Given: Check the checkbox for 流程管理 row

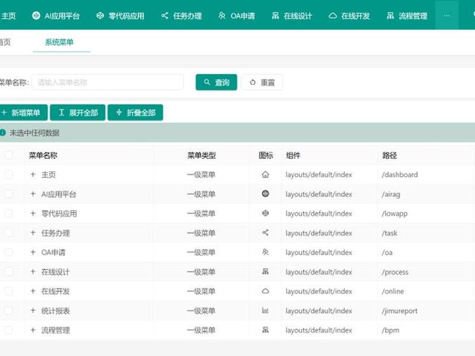Looking at the screenshot, I should (8, 330).
